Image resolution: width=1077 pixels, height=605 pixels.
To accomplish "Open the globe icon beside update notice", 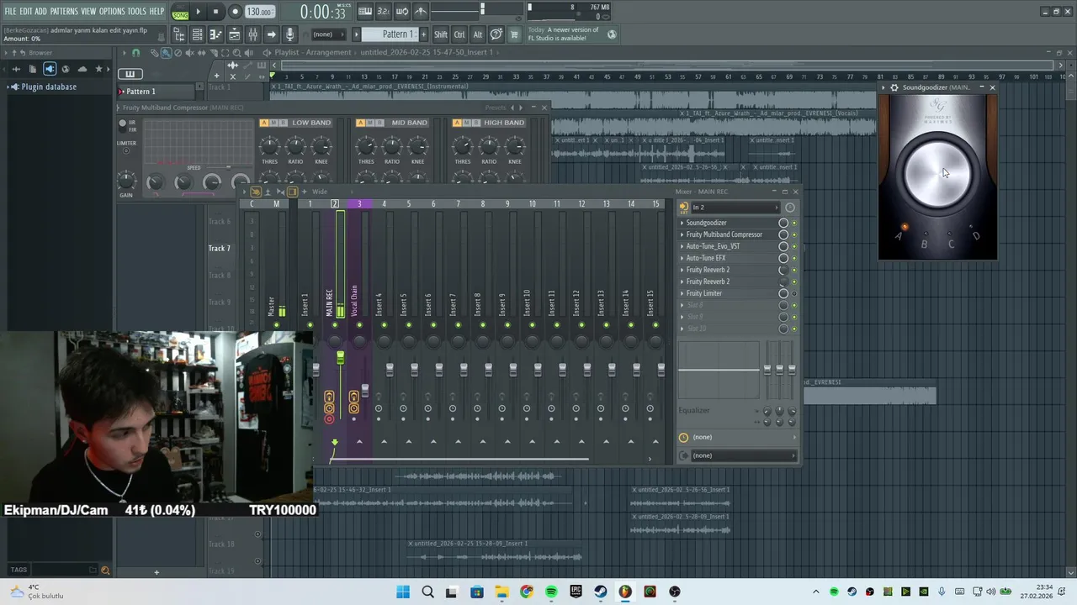I will click(x=612, y=34).
